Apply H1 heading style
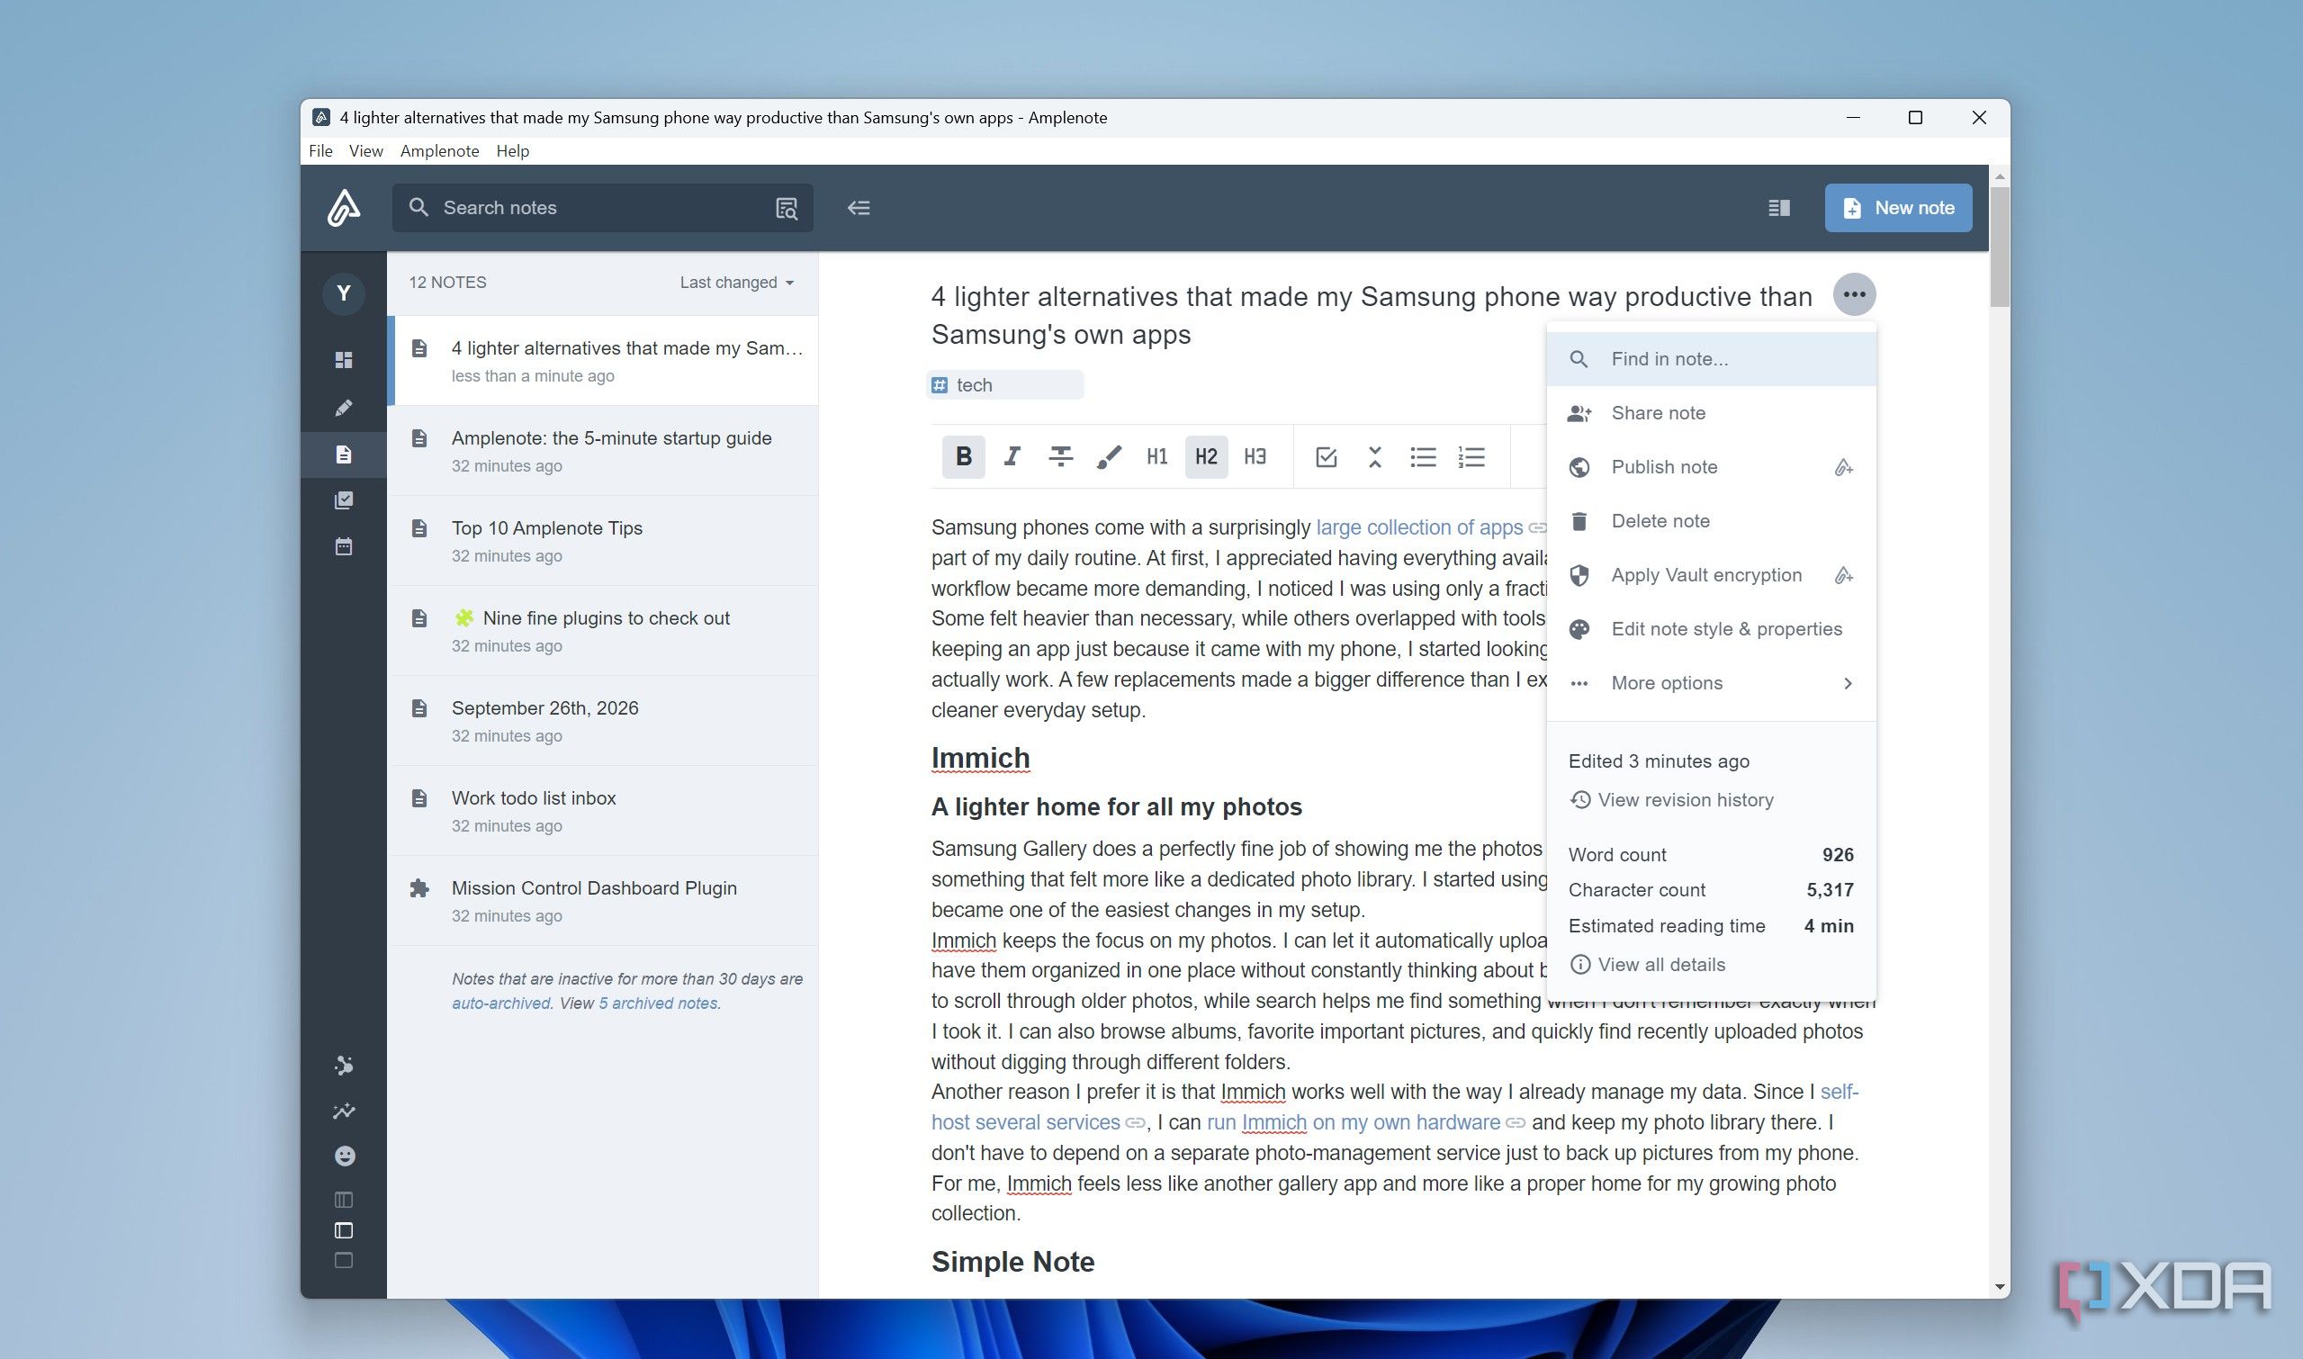This screenshot has width=2303, height=1359. [x=1156, y=456]
